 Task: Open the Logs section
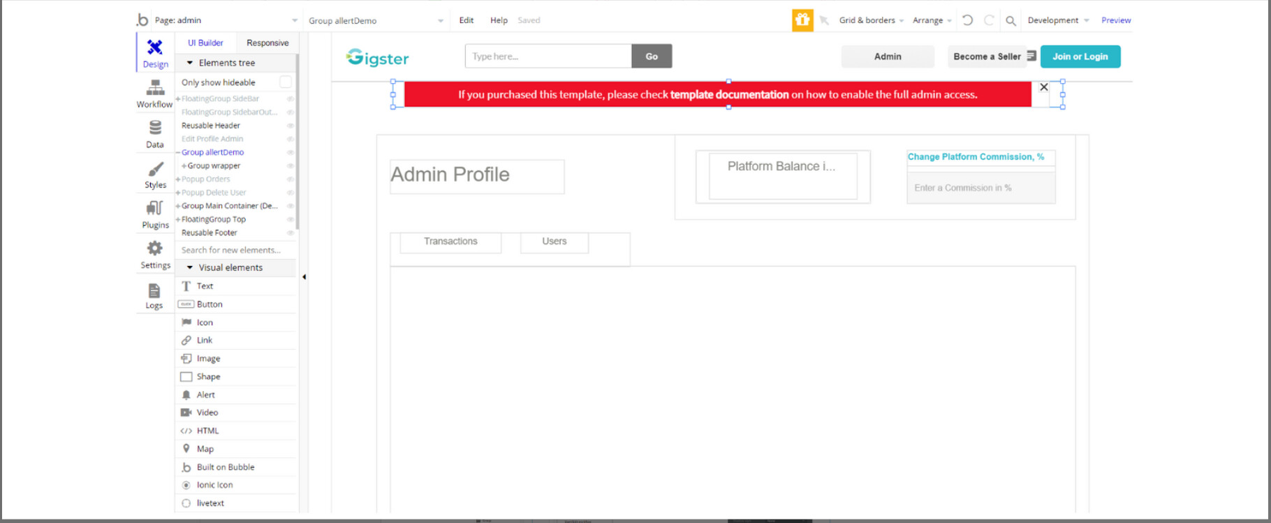[x=155, y=295]
